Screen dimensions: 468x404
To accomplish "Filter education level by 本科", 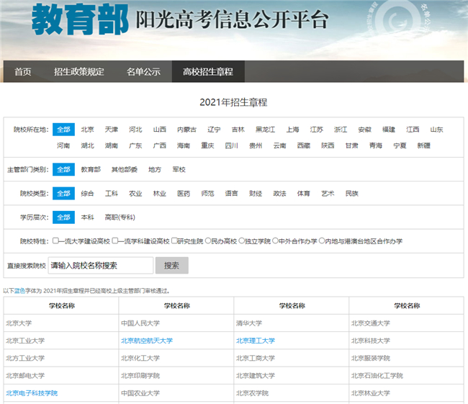I will pyautogui.click(x=87, y=217).
